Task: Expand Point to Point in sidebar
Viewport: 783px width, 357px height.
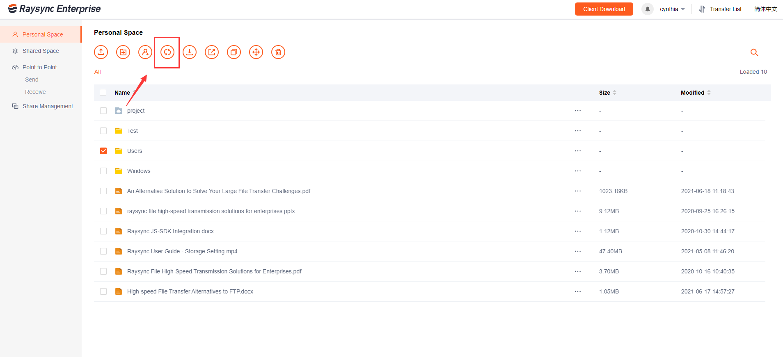Action: click(x=40, y=67)
